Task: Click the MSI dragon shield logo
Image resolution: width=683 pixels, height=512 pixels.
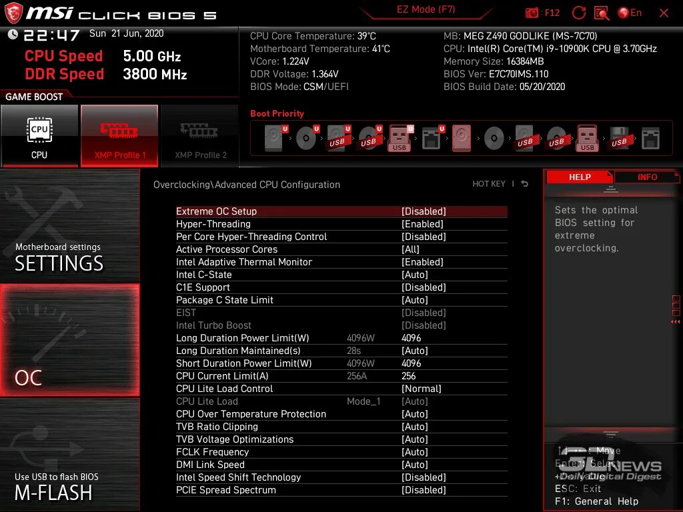Action: [x=13, y=13]
